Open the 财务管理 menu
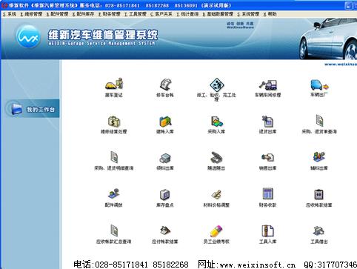This screenshot has width=357, height=269. point(110,14)
